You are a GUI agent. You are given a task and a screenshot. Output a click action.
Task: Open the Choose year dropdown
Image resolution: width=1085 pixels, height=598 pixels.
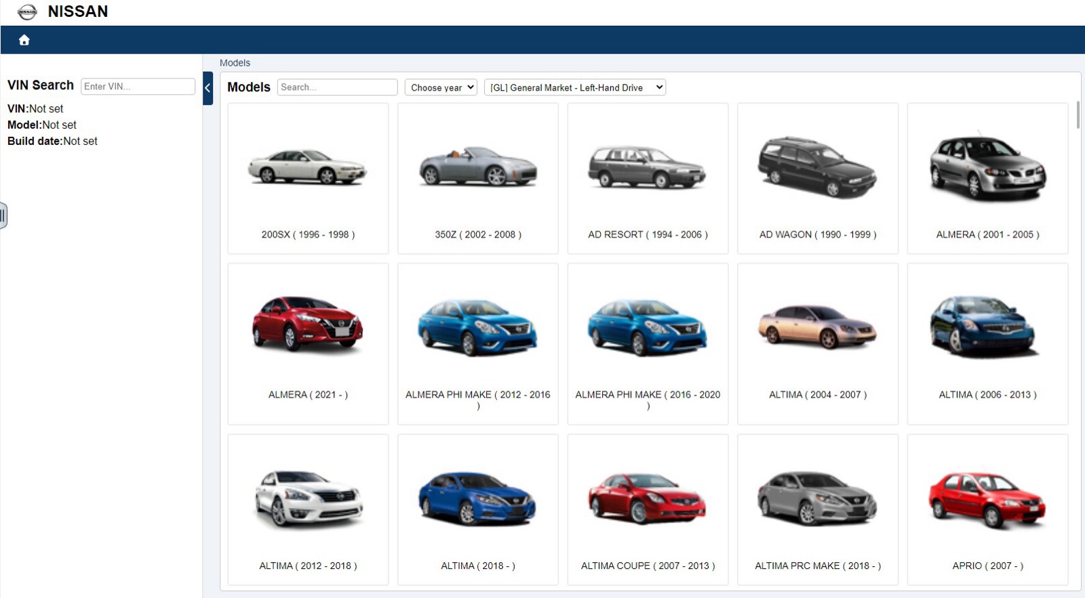click(x=441, y=87)
